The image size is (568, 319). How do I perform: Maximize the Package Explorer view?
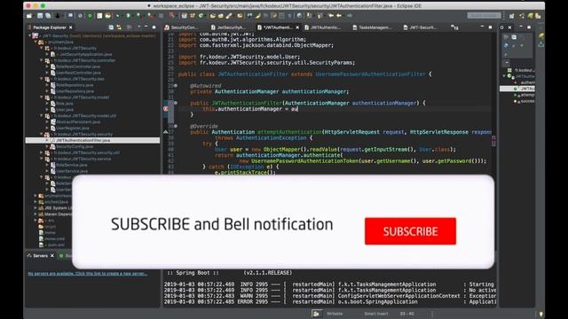click(x=154, y=27)
